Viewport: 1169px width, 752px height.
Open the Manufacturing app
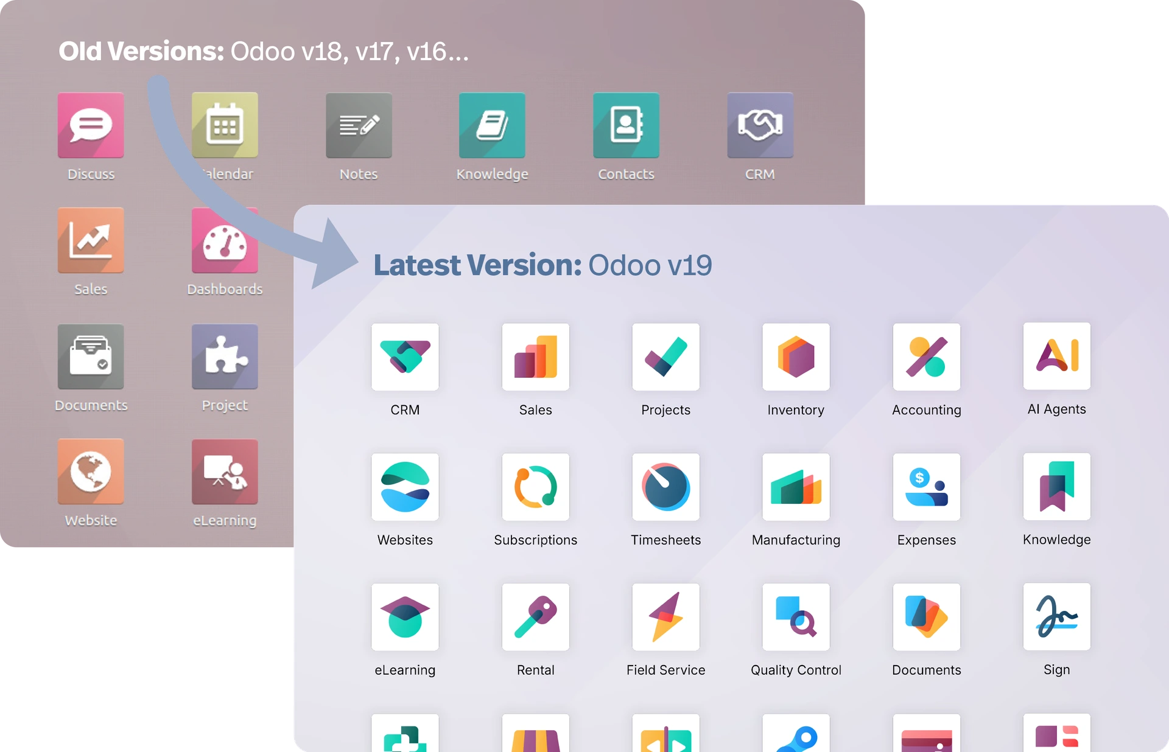click(796, 487)
